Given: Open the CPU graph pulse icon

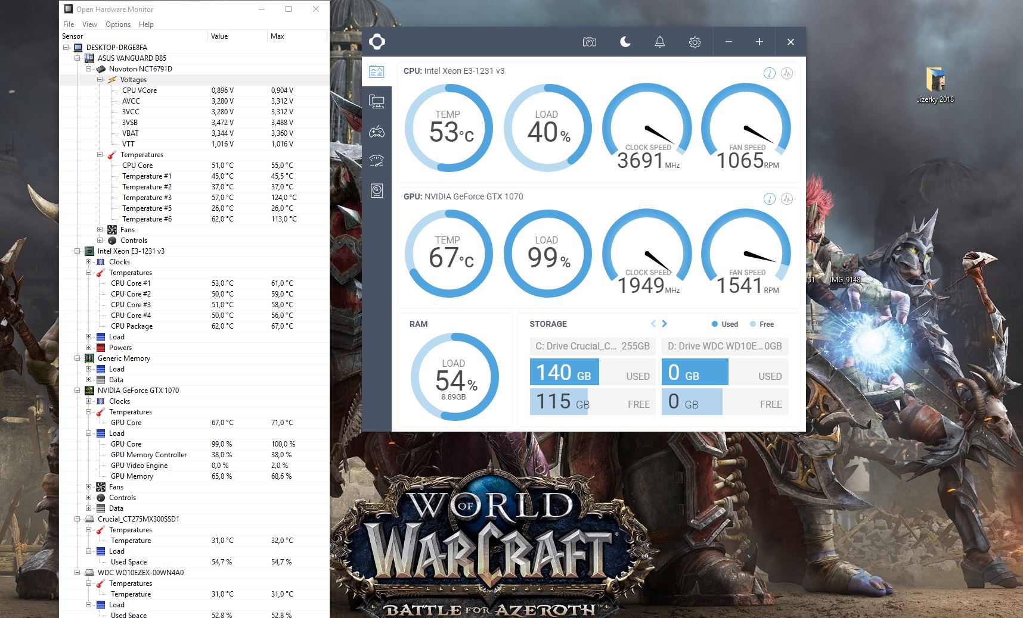Looking at the screenshot, I should (x=787, y=73).
